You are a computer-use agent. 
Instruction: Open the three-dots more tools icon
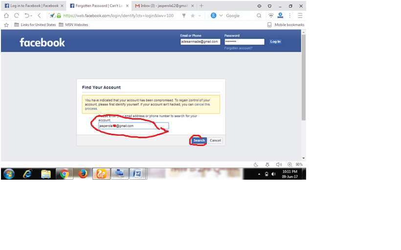coord(290,16)
